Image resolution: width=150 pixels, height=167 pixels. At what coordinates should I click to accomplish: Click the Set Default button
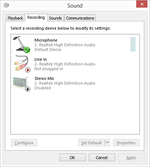tap(92, 143)
